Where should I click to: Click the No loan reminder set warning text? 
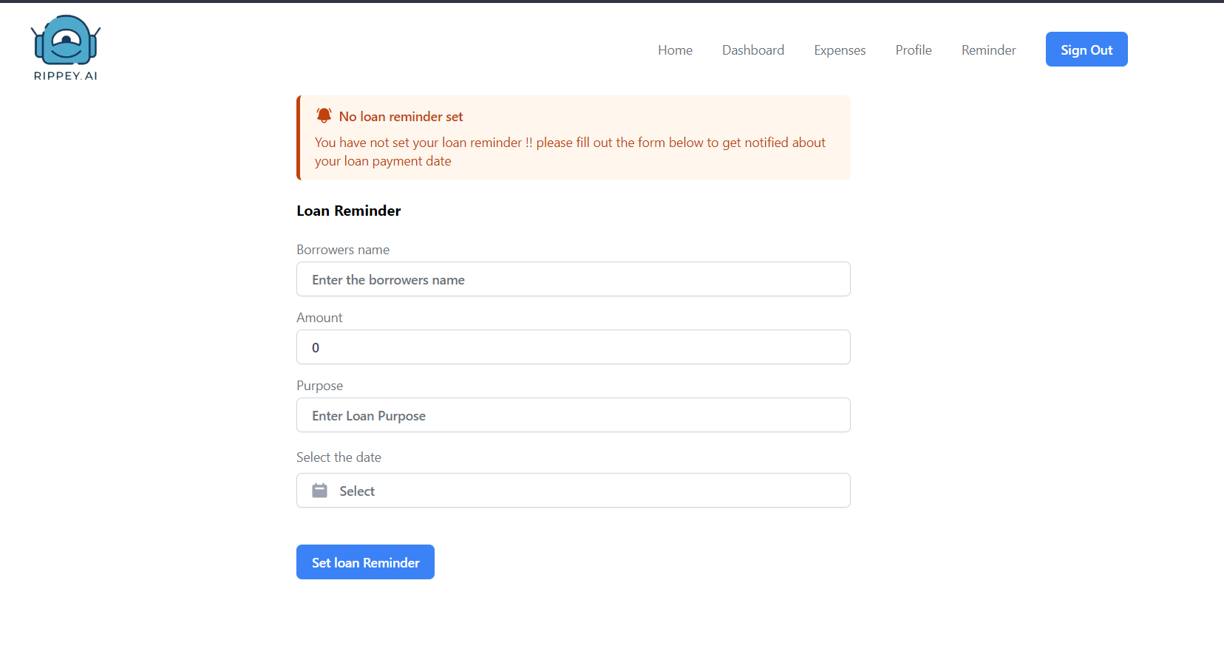[400, 116]
